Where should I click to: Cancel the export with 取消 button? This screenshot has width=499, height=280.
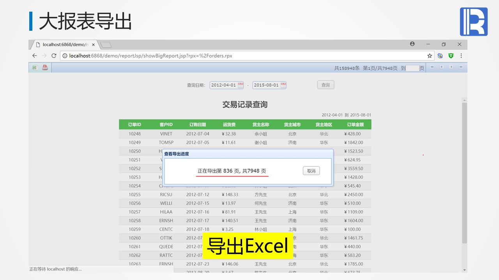pos(311,171)
